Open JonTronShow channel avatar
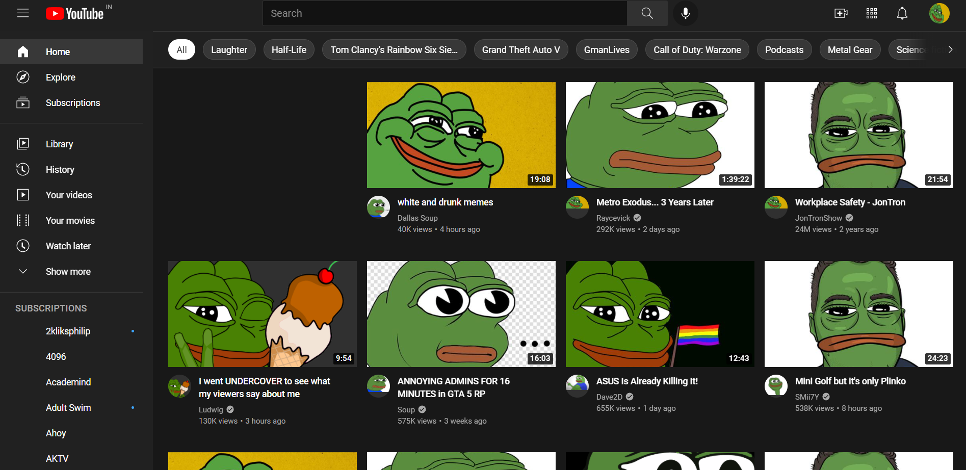The image size is (966, 470). click(776, 207)
